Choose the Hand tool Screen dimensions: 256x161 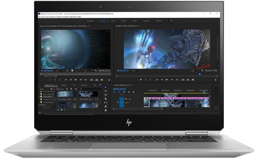point(105,110)
